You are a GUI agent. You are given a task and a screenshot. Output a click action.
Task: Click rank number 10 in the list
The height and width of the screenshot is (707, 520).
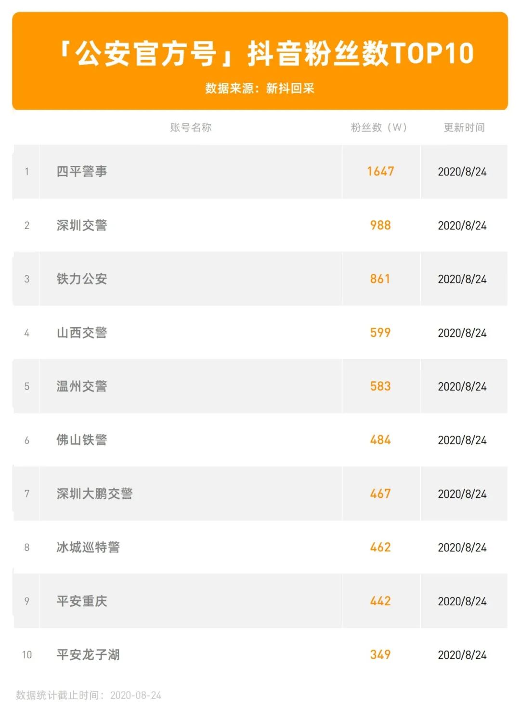[27, 655]
